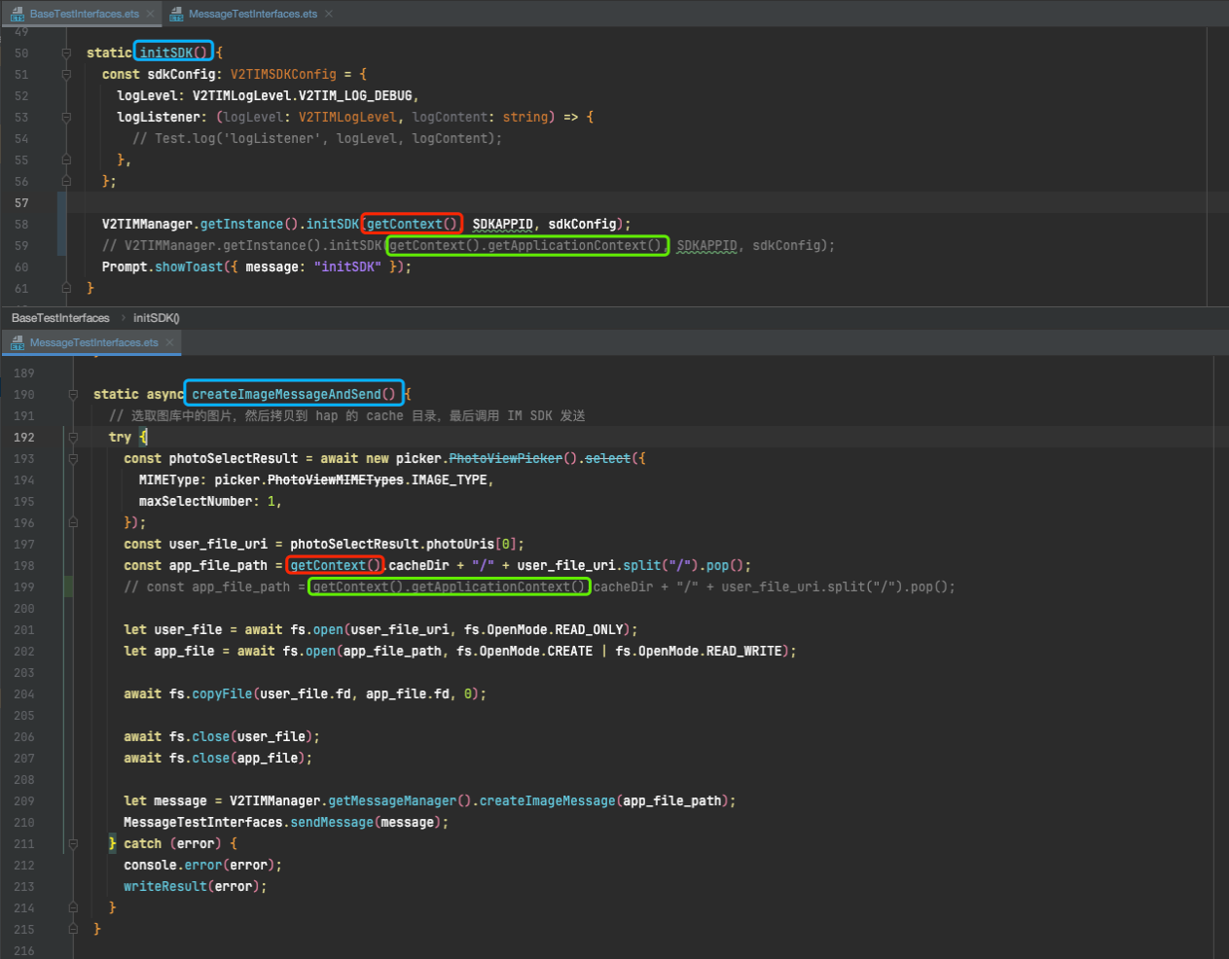
Task: Fold the sdkConfig object at line 51
Action: coord(66,74)
